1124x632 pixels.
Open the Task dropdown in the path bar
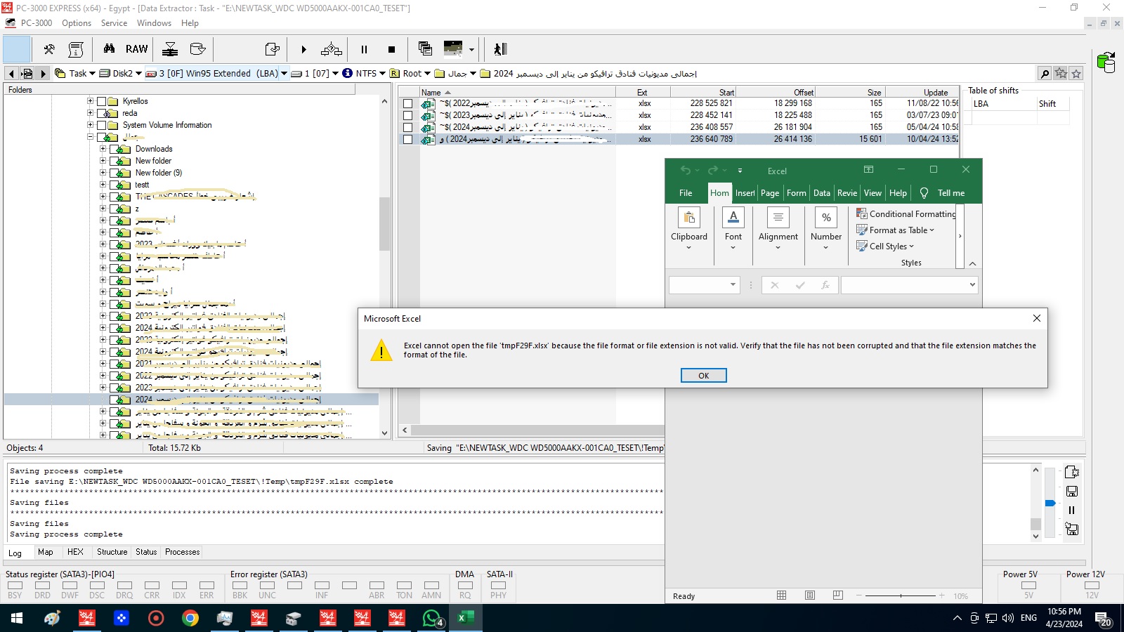click(92, 73)
